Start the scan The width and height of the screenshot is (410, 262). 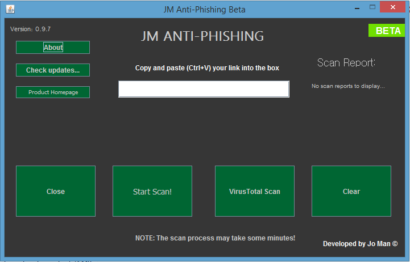click(152, 191)
